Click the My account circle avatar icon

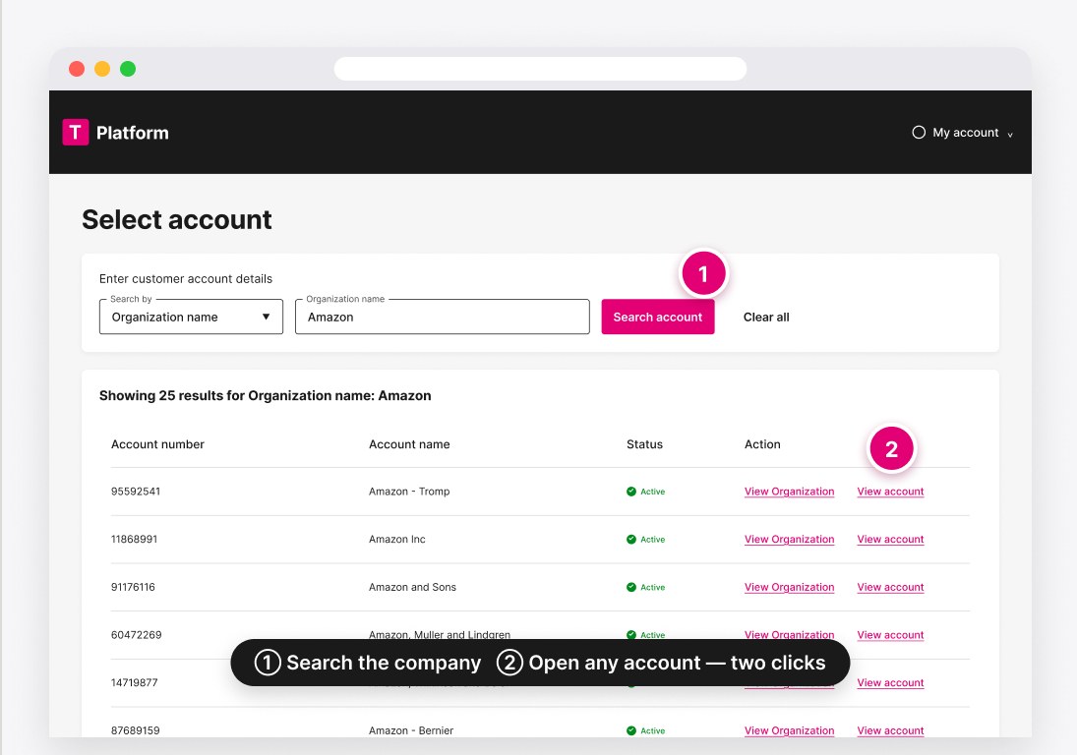coord(919,133)
